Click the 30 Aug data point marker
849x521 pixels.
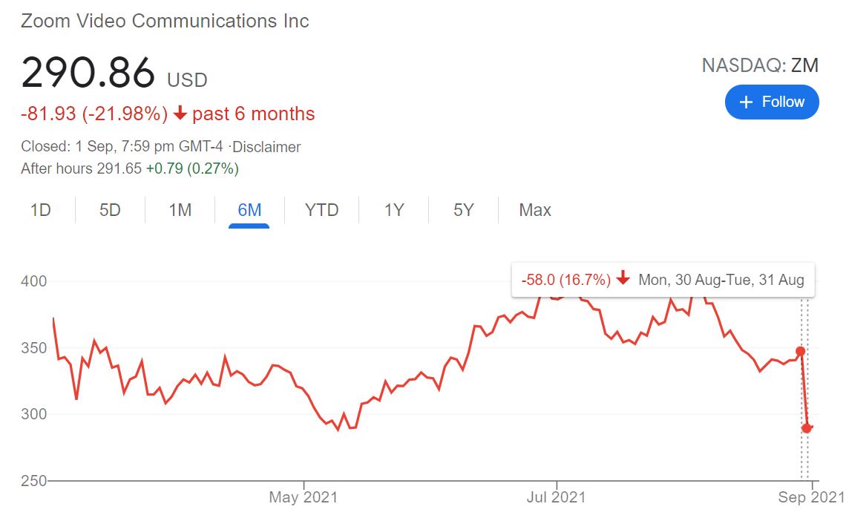[x=800, y=351]
